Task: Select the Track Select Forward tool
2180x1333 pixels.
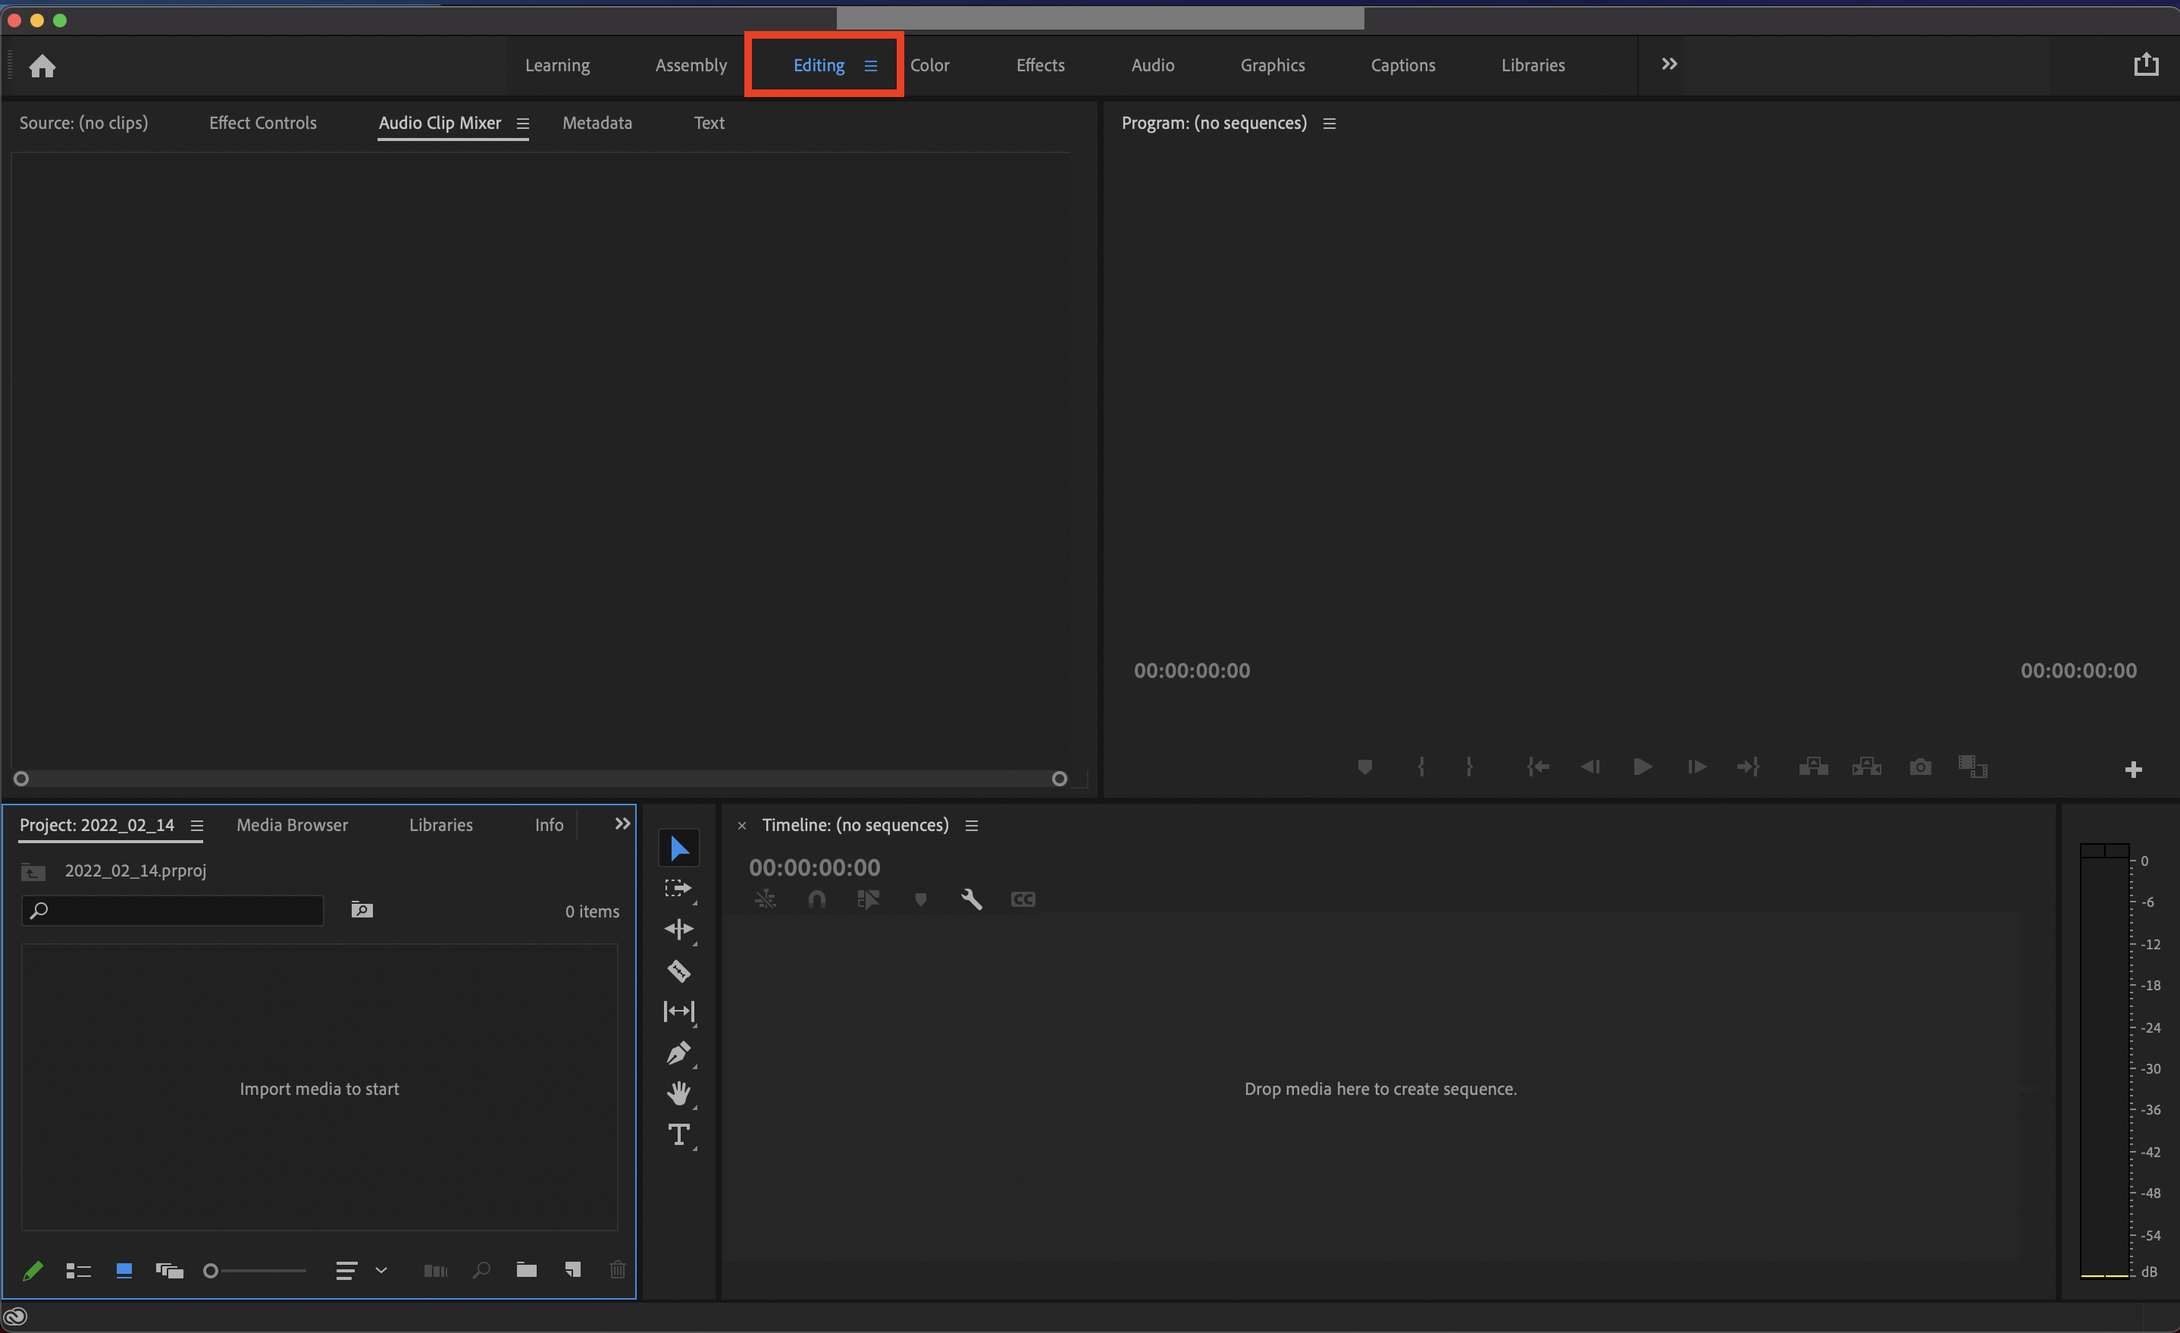Action: (x=678, y=889)
